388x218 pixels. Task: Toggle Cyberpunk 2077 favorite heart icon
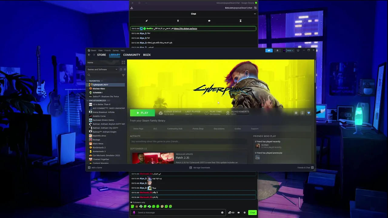point(309,113)
